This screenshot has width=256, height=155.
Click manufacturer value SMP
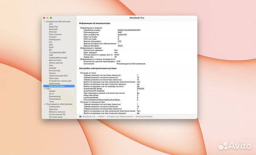tap(120, 32)
